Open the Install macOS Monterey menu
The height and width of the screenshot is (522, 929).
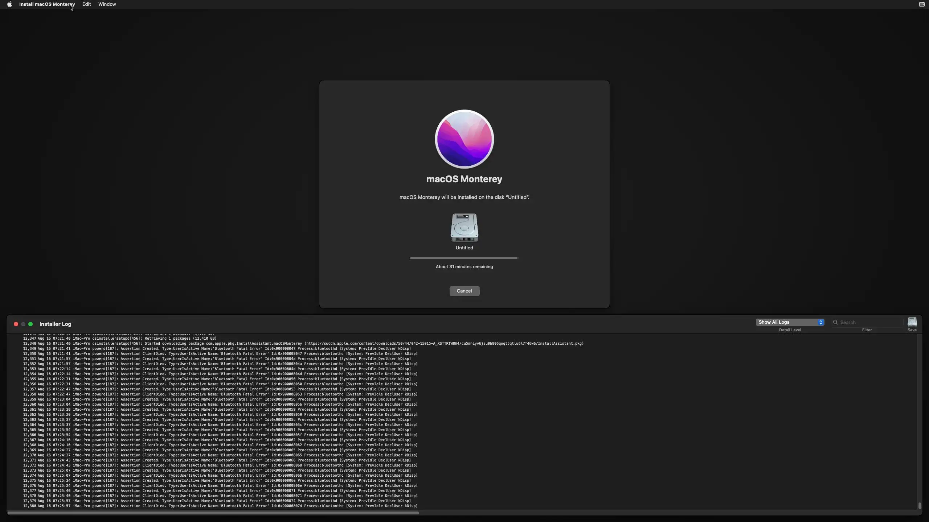(47, 4)
